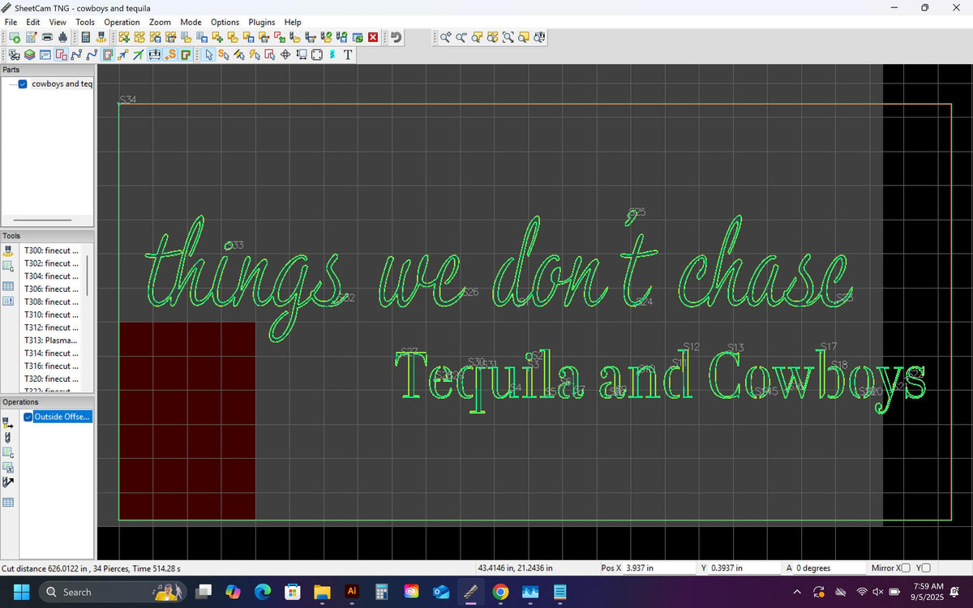
Task: Open Microsoft Edge from taskbar
Action: coord(263,592)
